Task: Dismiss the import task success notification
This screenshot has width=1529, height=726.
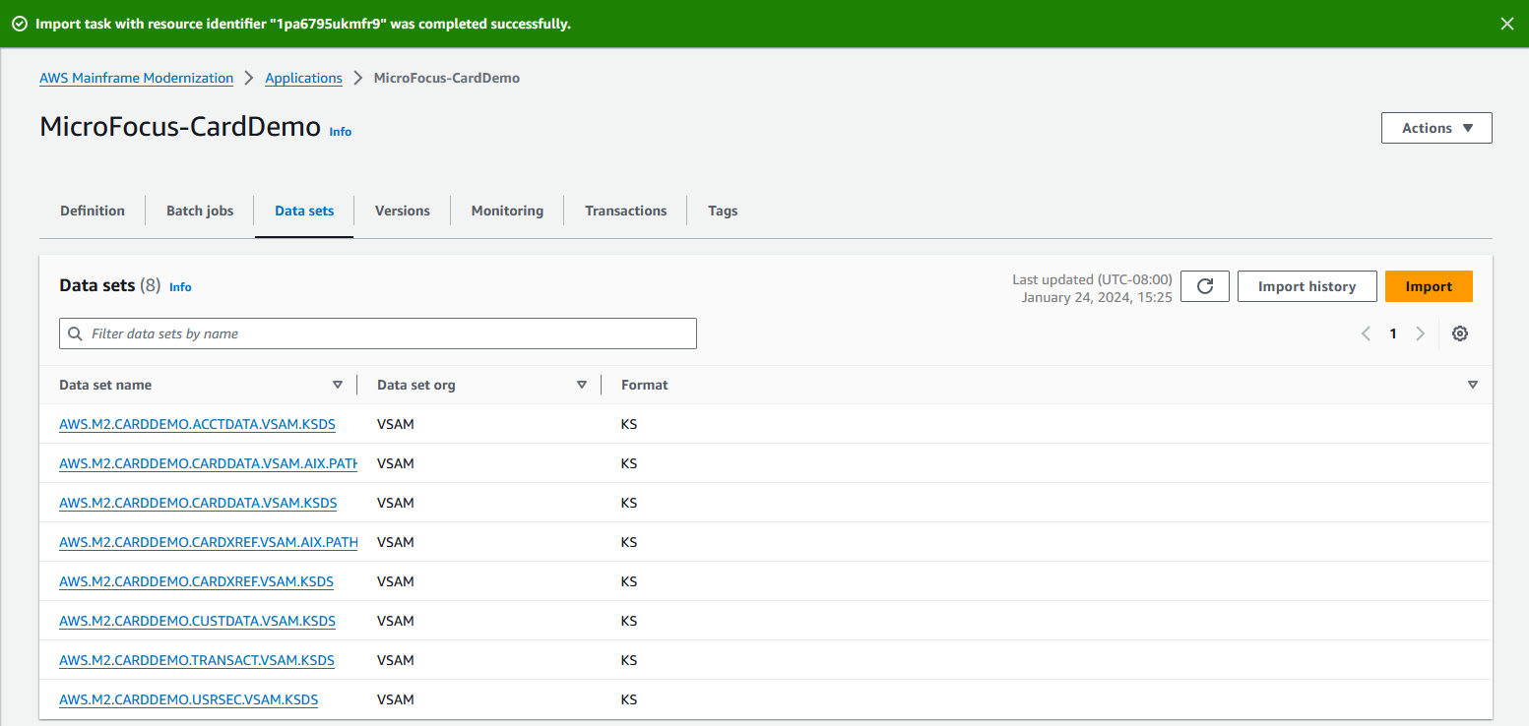Action: click(1507, 23)
